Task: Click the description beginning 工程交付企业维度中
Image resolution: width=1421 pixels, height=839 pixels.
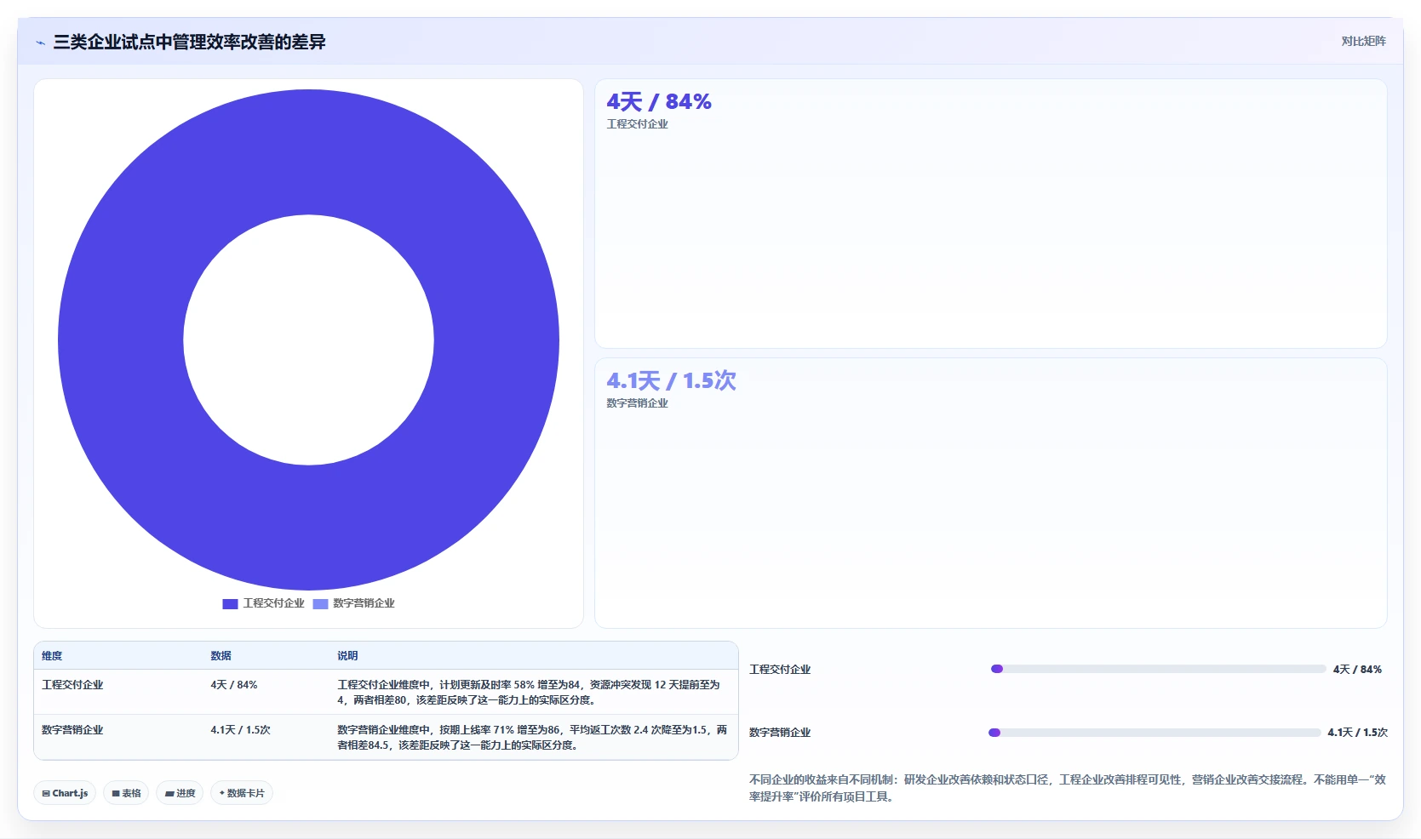Action: coord(529,693)
